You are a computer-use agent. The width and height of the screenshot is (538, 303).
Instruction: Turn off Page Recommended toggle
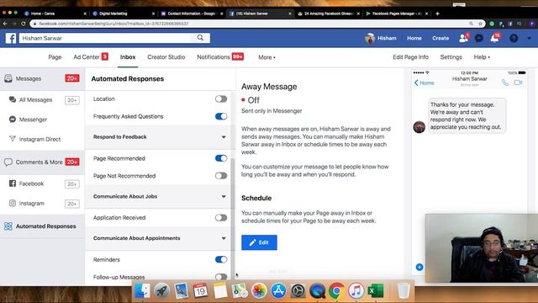click(221, 158)
